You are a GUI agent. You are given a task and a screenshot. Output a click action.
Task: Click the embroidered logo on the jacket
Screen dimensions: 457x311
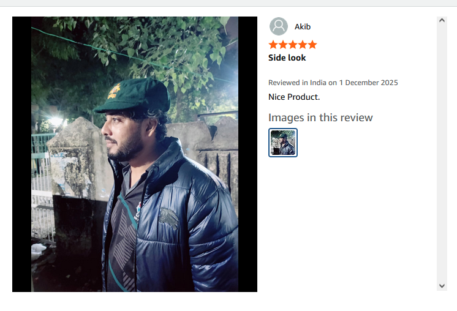pos(168,219)
